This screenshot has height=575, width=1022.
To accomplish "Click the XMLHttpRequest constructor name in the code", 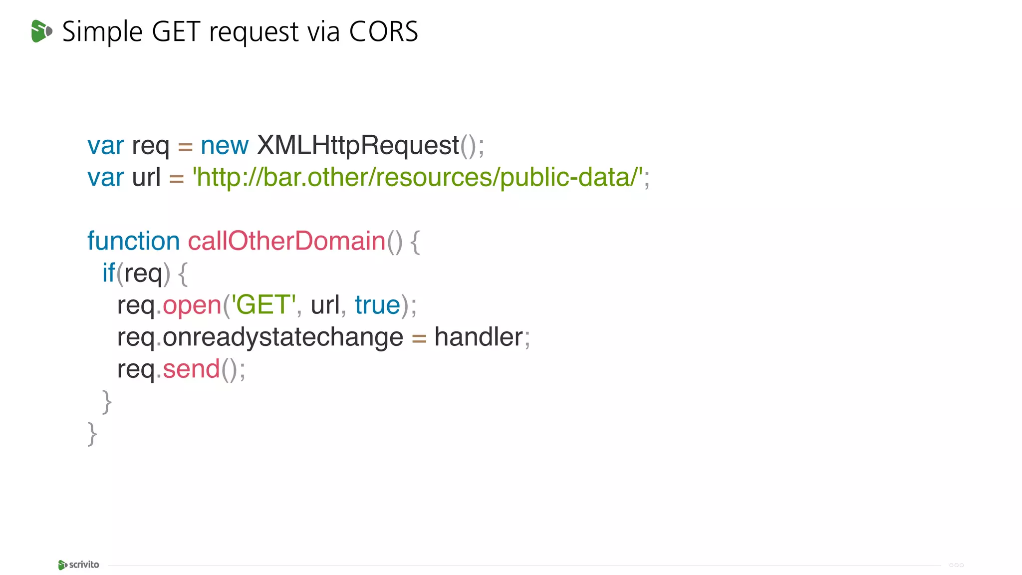I will (x=358, y=145).
